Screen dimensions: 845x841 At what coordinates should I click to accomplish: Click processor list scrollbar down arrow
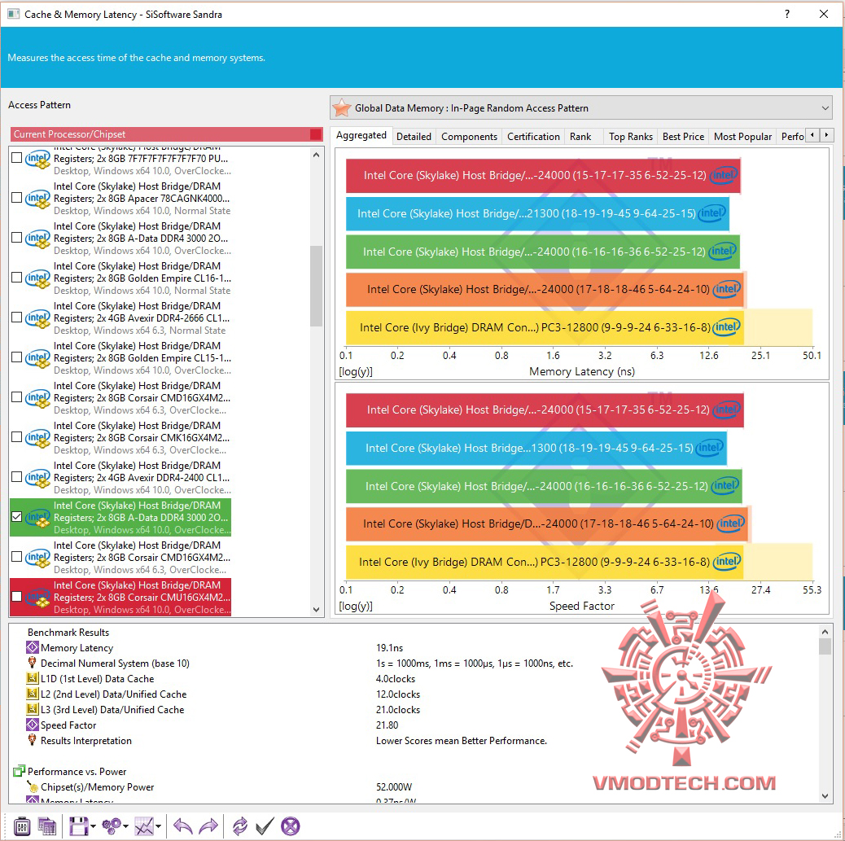(317, 610)
